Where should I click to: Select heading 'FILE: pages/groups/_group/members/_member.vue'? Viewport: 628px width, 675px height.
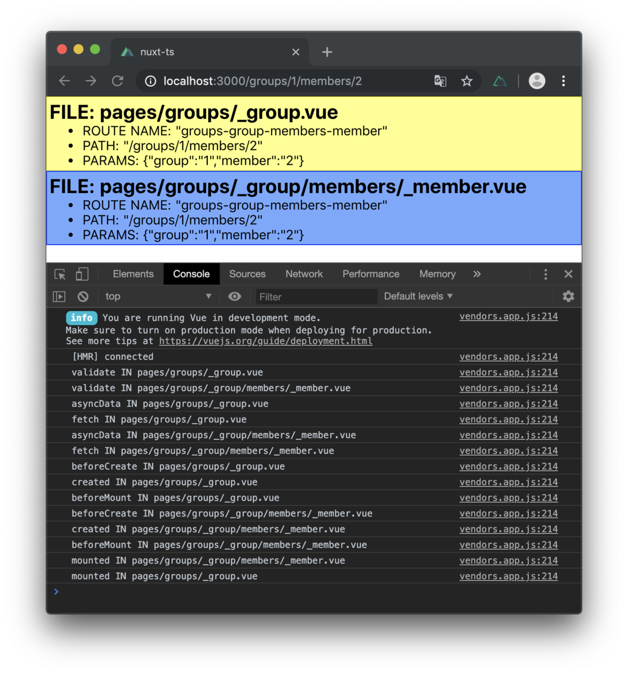tap(288, 187)
